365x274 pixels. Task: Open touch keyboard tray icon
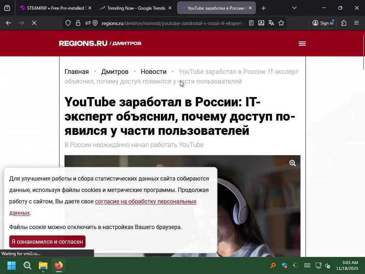(307, 265)
